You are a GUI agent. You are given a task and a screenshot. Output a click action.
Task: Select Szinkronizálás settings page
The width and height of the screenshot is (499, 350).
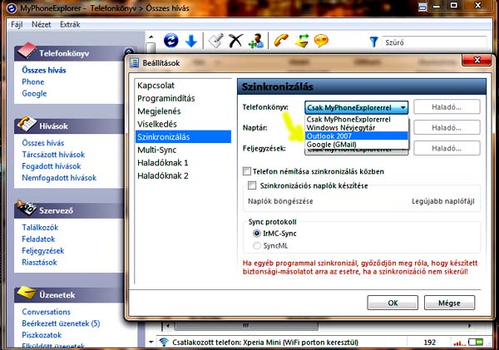[183, 137]
